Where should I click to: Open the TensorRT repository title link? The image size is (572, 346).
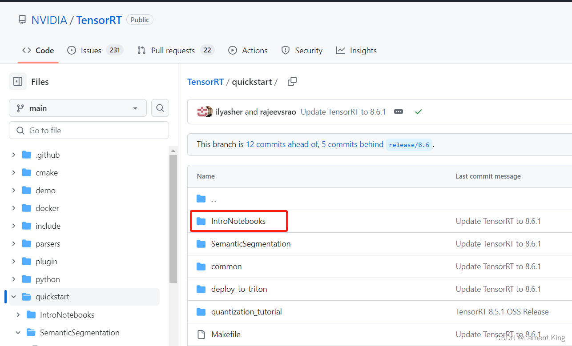tap(99, 20)
